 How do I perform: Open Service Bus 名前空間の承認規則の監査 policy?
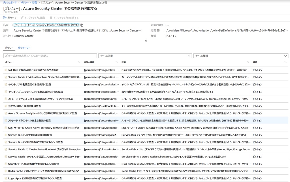click(30, 135)
